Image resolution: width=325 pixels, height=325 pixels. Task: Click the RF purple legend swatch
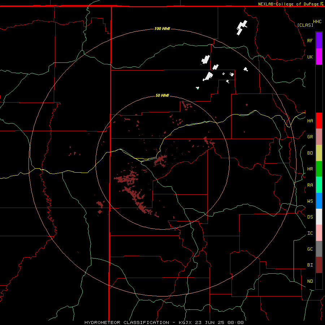pos(319,40)
